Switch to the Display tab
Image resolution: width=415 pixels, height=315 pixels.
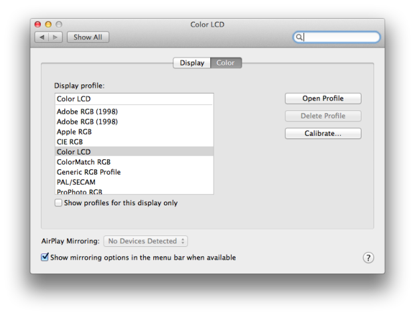tap(192, 63)
